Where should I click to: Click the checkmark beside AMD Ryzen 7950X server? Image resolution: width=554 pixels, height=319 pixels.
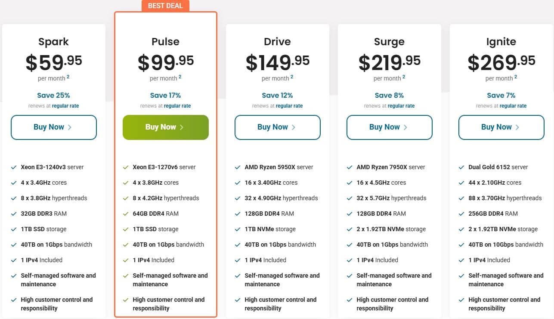click(x=350, y=167)
